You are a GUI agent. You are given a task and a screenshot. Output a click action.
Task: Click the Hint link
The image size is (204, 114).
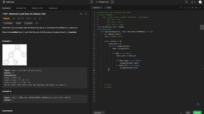[x=81, y=14]
